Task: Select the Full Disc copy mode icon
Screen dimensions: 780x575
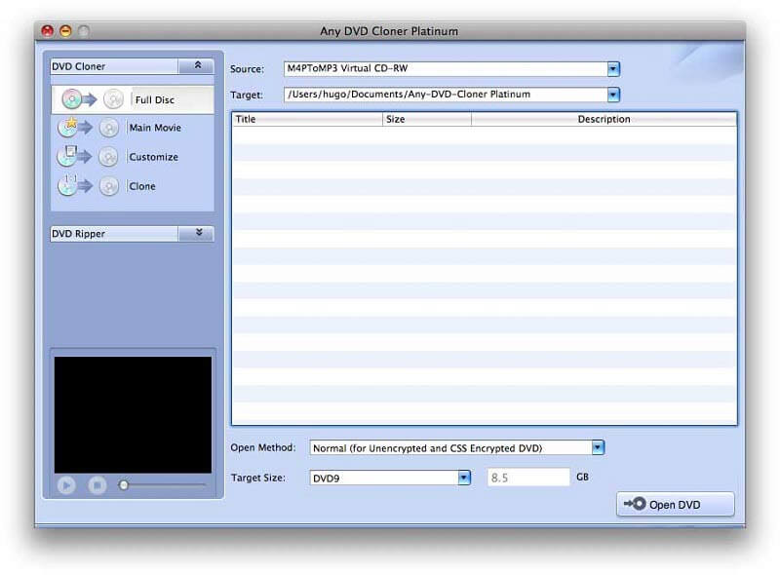Action: (70, 98)
